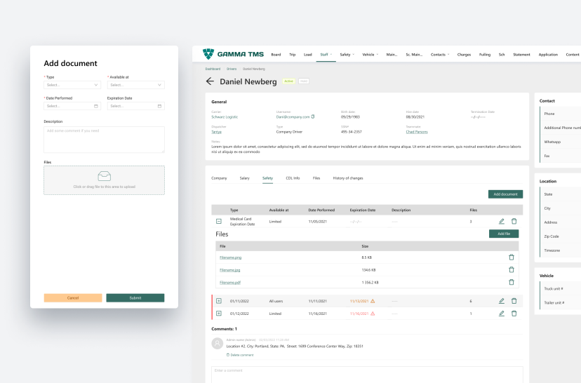Viewport: 581px width, 383px height.
Task: Switch to the History of changes tab
Action: (347, 178)
